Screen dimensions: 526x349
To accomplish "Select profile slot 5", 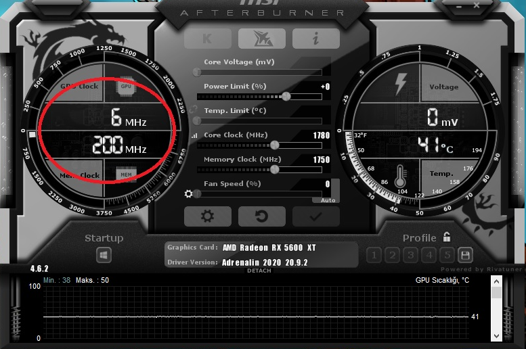I will pos(447,256).
